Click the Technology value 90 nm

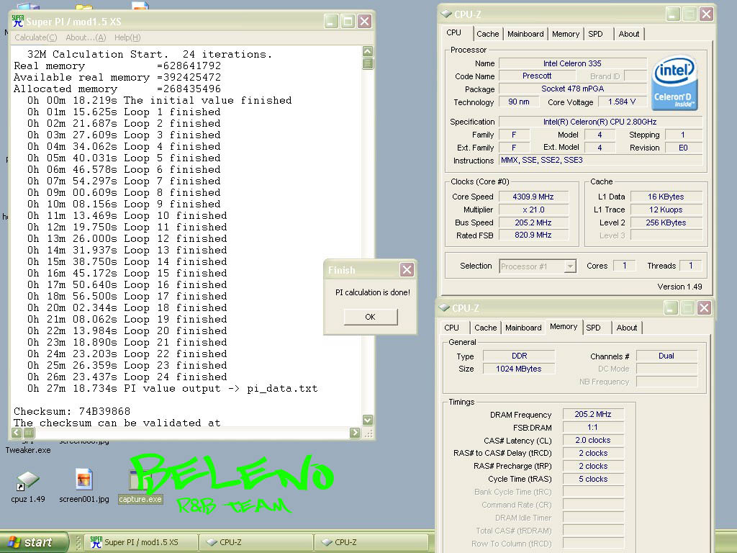(518, 102)
